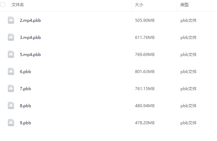Screen dimensions: 217x141
Task: Click the file icon next to 6.pbb
Action: [x=11, y=71]
